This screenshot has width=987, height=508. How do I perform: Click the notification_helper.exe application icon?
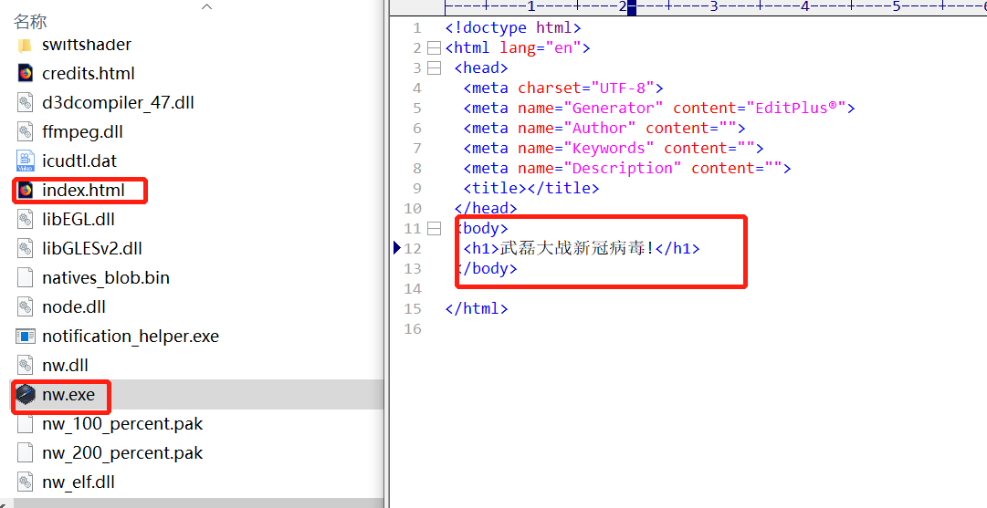pos(26,337)
